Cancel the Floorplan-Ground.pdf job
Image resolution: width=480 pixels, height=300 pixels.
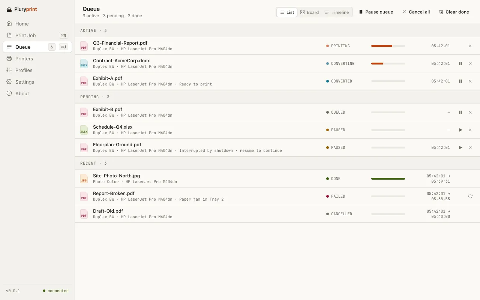pyautogui.click(x=470, y=147)
